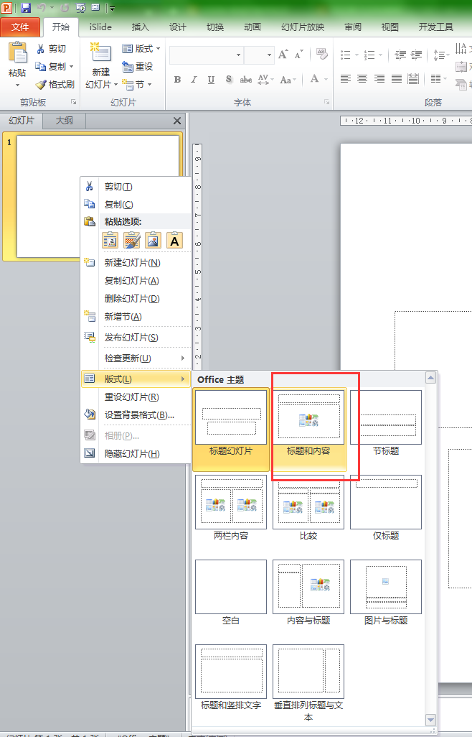Toggle text Shadow formatting
Screen dimensions: 472x737
click(229, 80)
